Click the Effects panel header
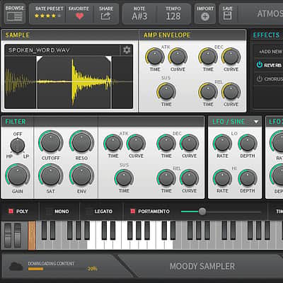 click(x=267, y=35)
